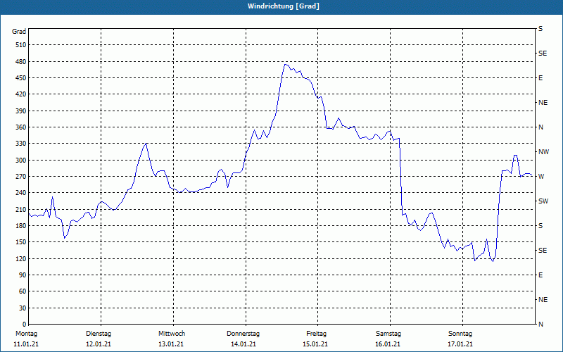Image resolution: width=563 pixels, height=352 pixels.
Task: Pick the 180 y-axis label
Action: pos(21,226)
